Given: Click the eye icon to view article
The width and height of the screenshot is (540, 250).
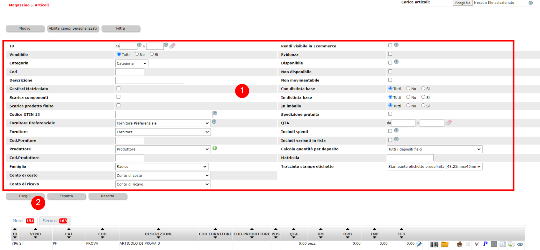Looking at the screenshot, I should click(520, 244).
